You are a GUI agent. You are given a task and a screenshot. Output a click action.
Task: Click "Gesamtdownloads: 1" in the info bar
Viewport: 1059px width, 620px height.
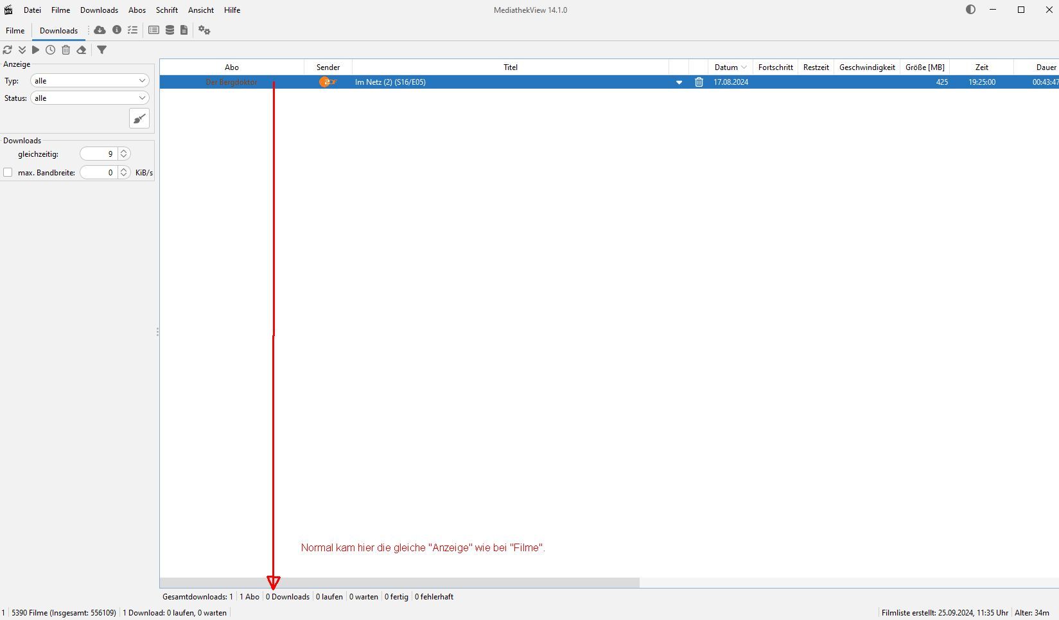198,597
